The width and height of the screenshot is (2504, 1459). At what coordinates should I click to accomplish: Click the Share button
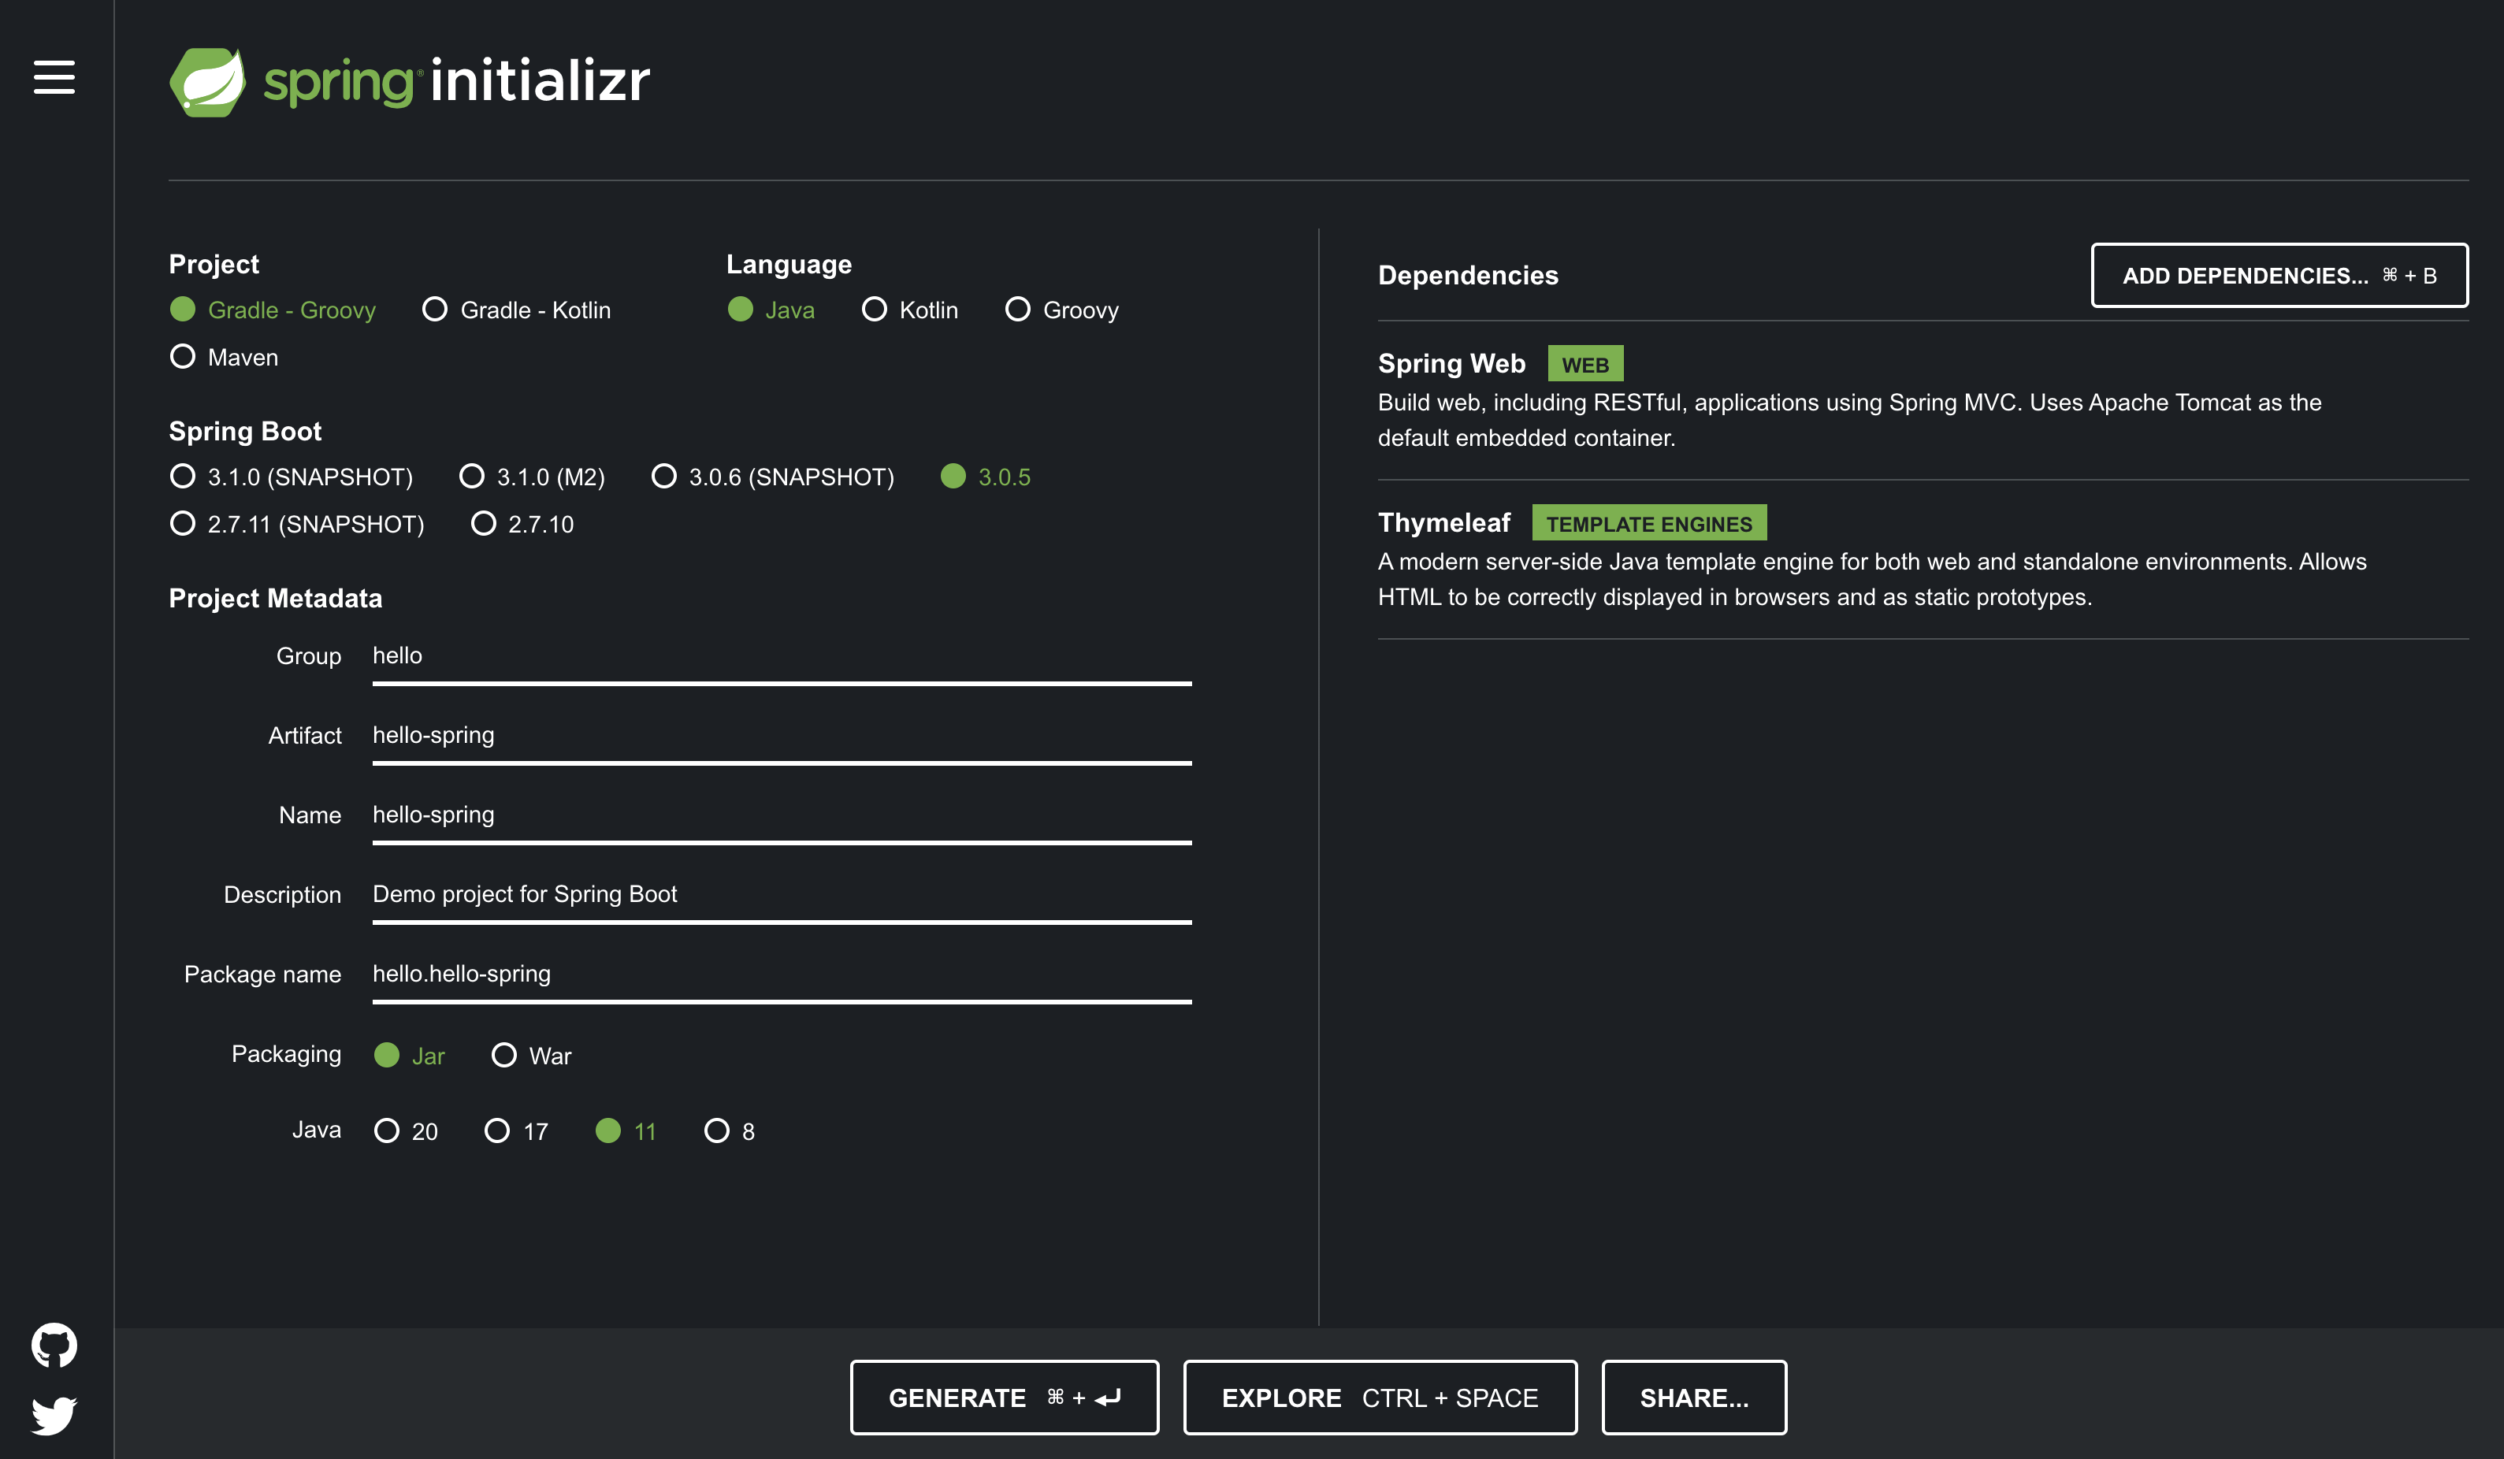pyautogui.click(x=1693, y=1398)
